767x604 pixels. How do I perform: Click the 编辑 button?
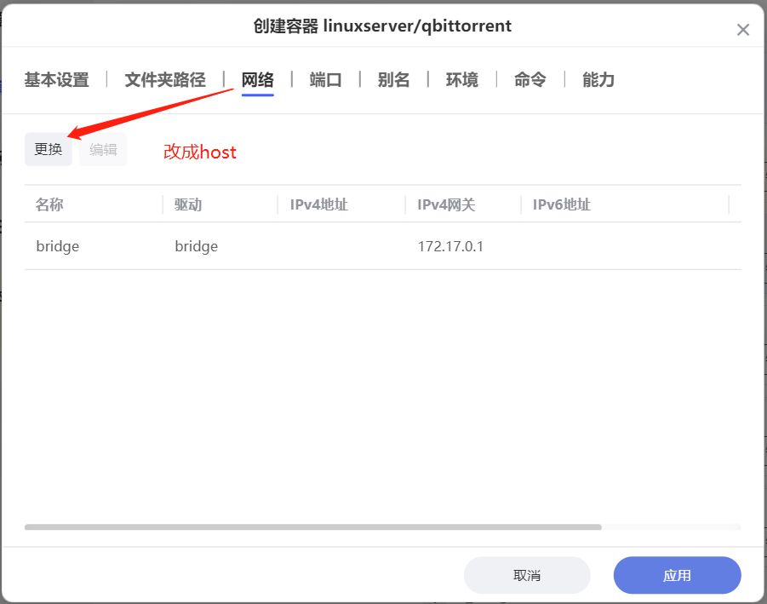[103, 149]
